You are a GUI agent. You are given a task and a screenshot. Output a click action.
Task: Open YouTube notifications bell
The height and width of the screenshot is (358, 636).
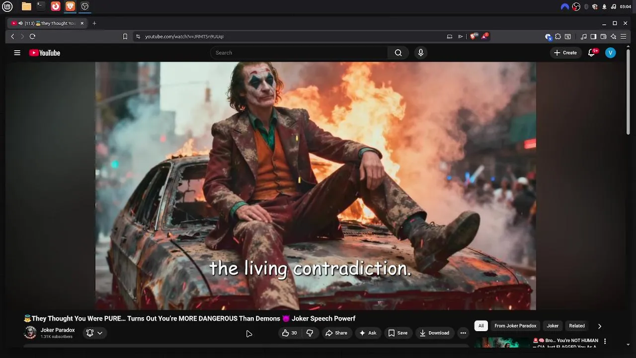(x=592, y=53)
